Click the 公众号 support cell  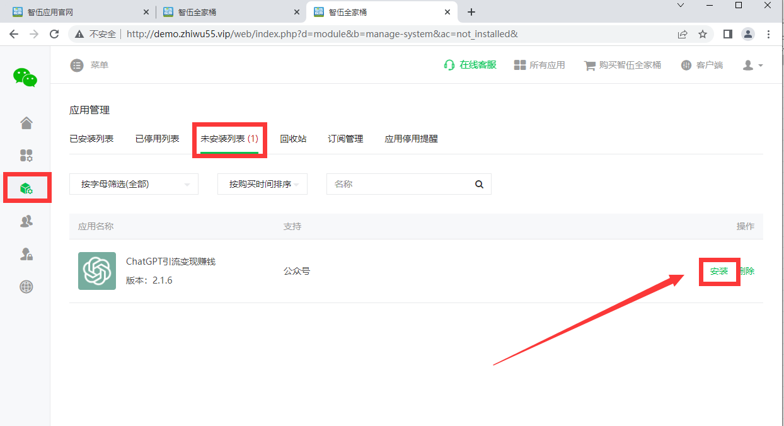[297, 271]
